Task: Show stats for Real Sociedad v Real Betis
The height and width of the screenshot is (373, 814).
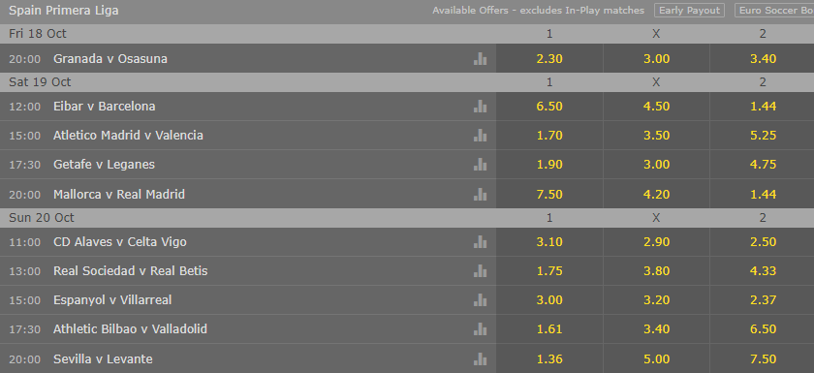Action: [481, 271]
